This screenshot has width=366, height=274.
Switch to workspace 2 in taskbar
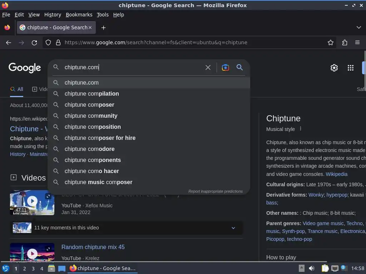click(x=25, y=269)
